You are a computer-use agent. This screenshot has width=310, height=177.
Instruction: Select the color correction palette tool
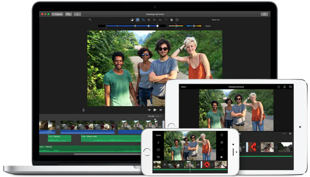click(138, 20)
